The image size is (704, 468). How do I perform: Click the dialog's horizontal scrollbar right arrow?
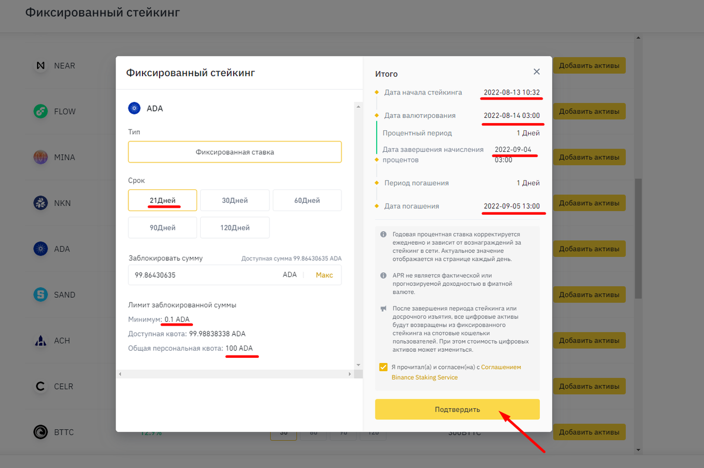[351, 374]
